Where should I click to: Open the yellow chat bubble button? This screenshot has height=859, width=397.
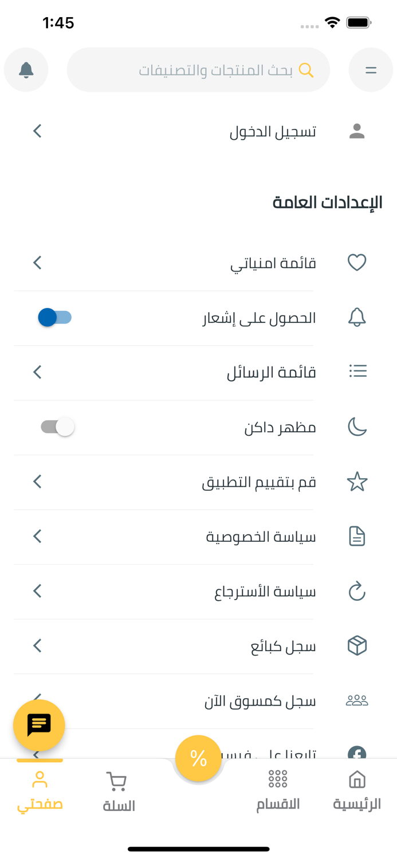click(x=38, y=724)
